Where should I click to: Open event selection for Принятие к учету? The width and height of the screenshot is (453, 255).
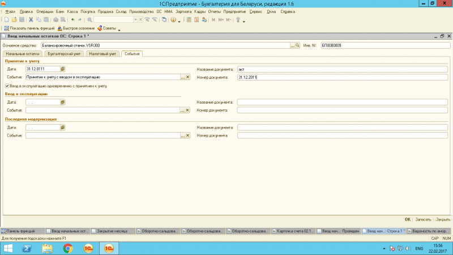pos(182,77)
